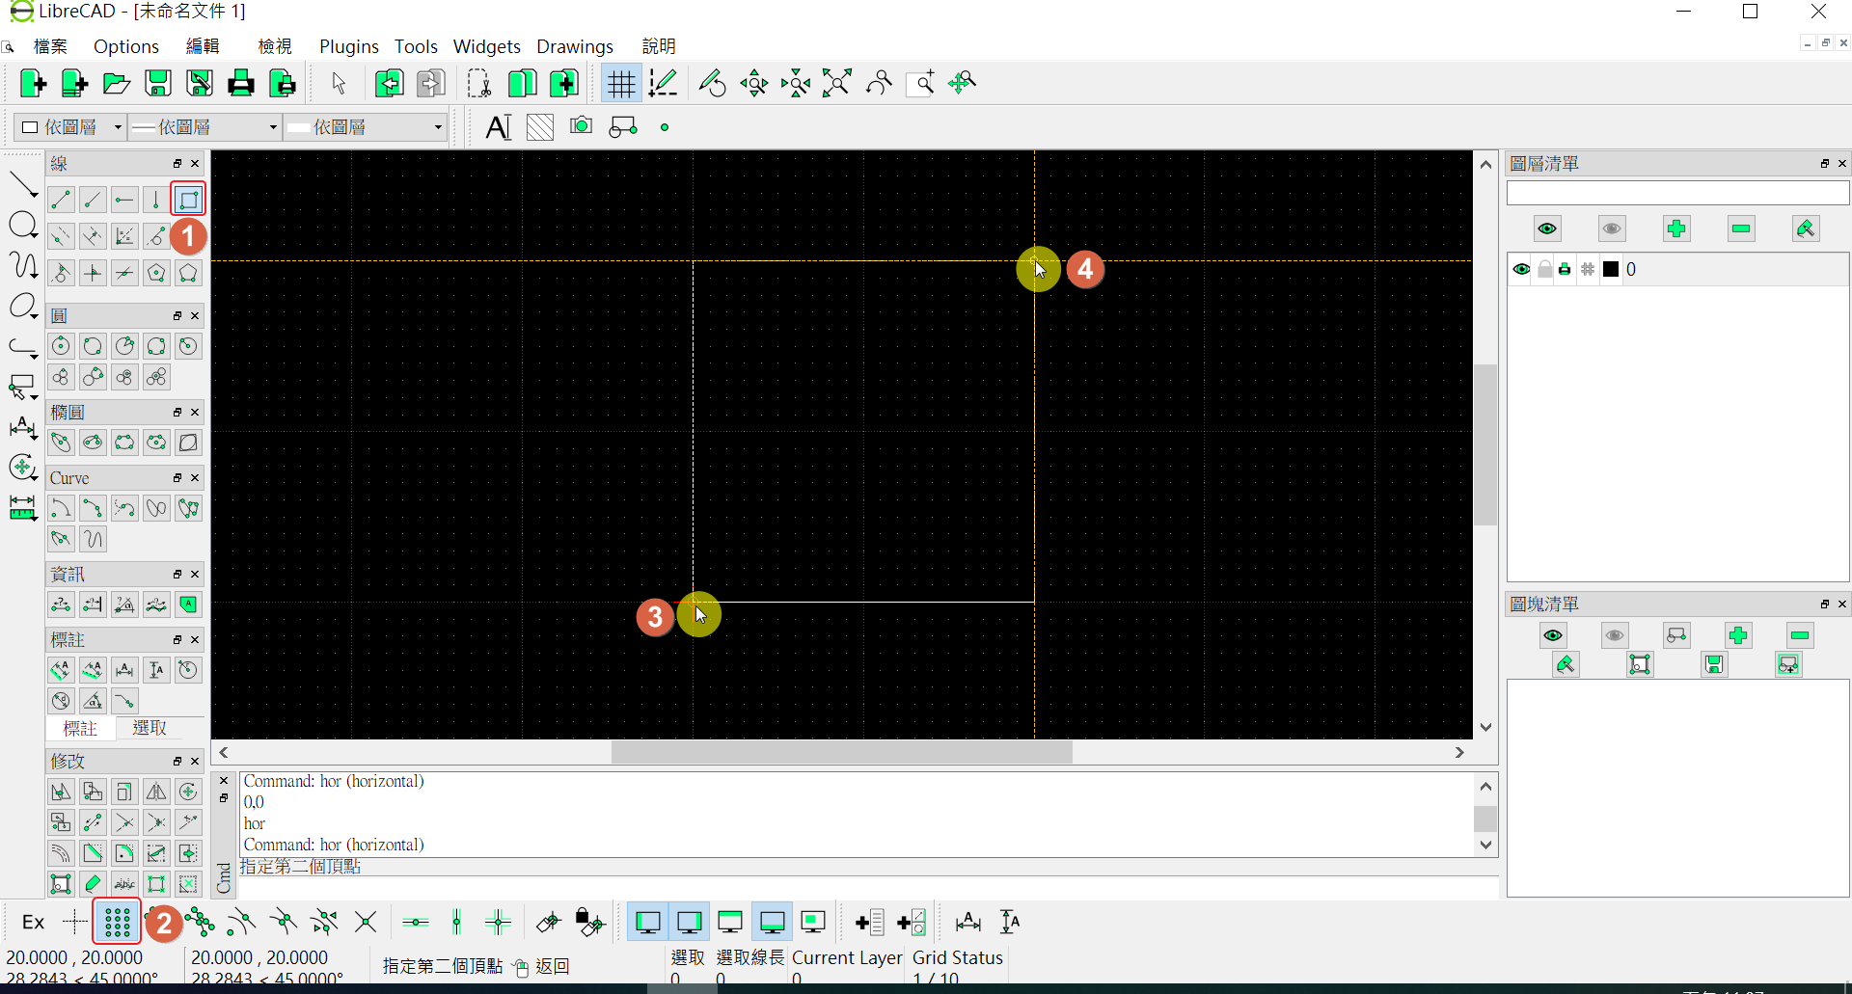Viewport: 1852px width, 994px height.
Task: Close the 線 tool panel
Action: coord(195,164)
